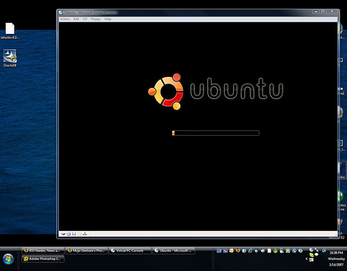Screen dimensions: 347x271
Task: Click the Ubuntu Virtual PC window title bar icon
Action: (x=61, y=12)
